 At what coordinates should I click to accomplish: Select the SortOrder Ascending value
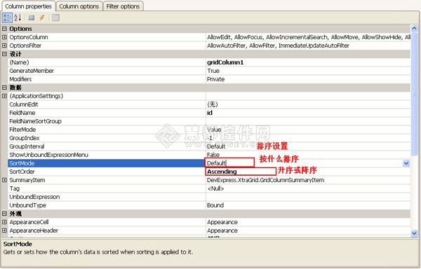click(222, 172)
